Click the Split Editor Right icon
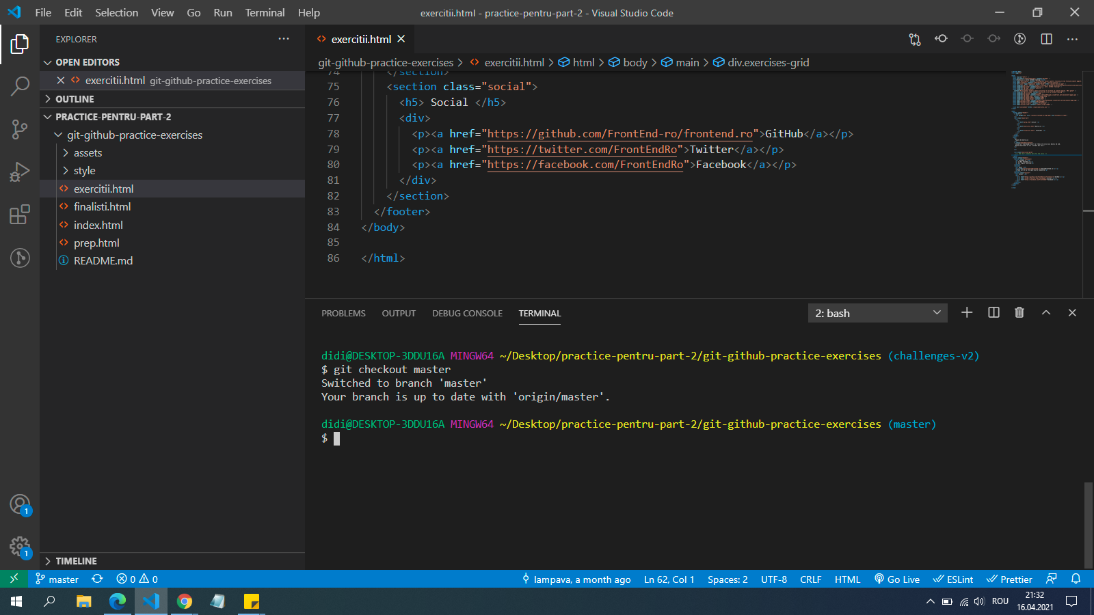The image size is (1094, 615). coord(1046,39)
